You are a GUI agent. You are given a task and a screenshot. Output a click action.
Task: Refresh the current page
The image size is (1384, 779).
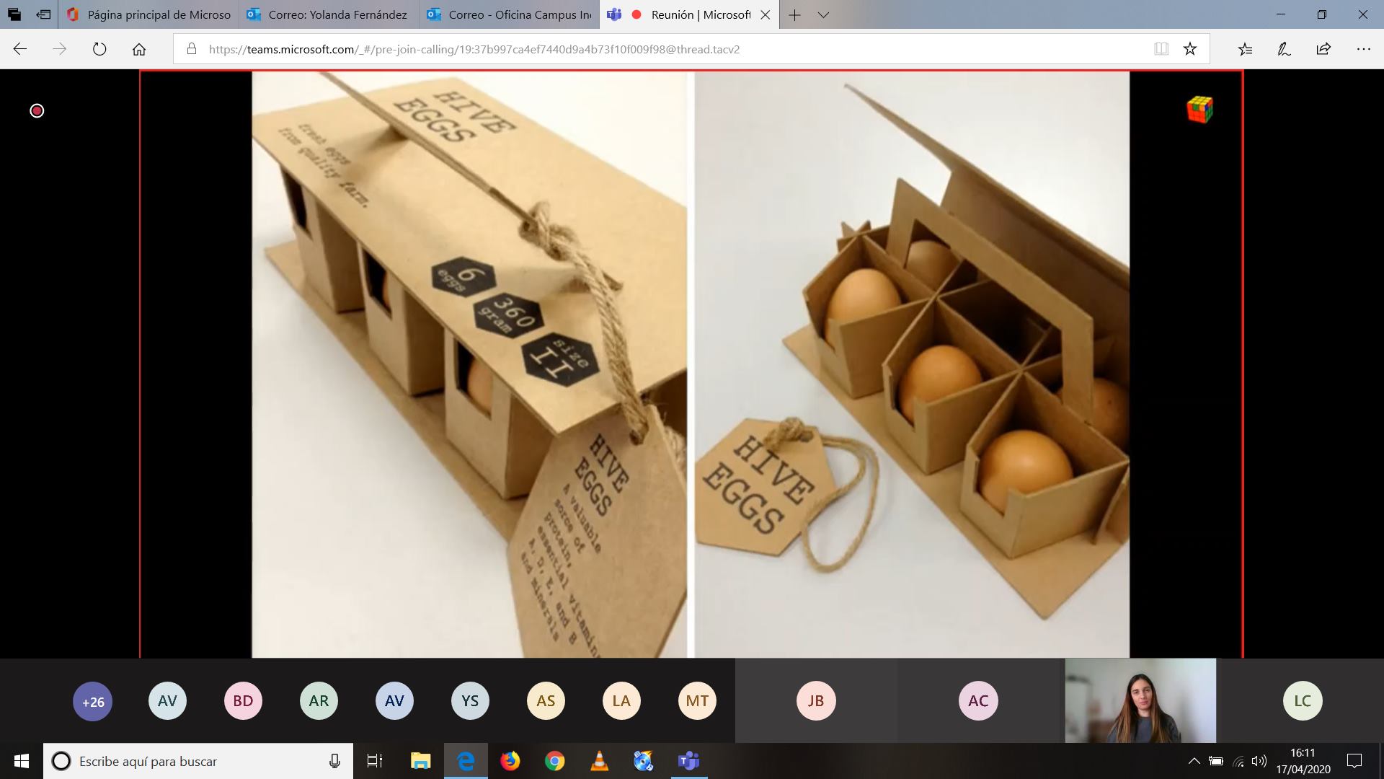99,49
